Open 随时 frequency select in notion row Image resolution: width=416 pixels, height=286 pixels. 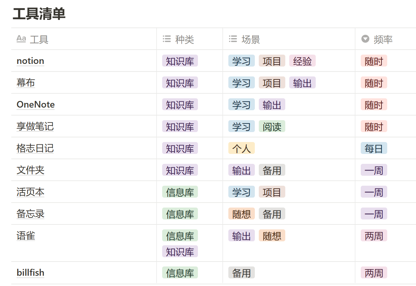[x=374, y=61]
